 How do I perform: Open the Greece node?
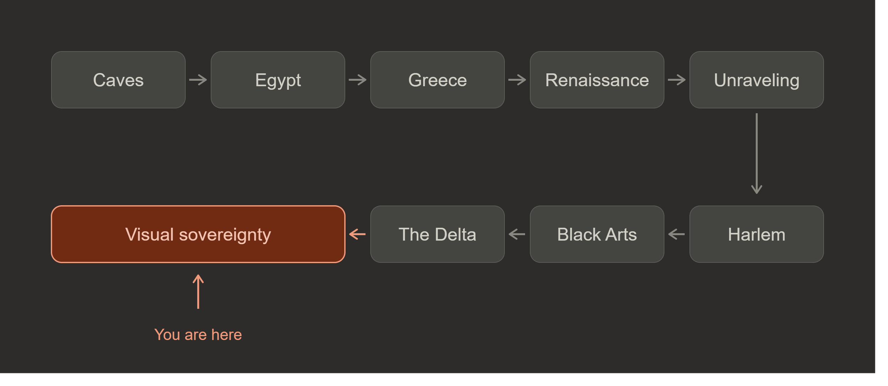pos(437,80)
